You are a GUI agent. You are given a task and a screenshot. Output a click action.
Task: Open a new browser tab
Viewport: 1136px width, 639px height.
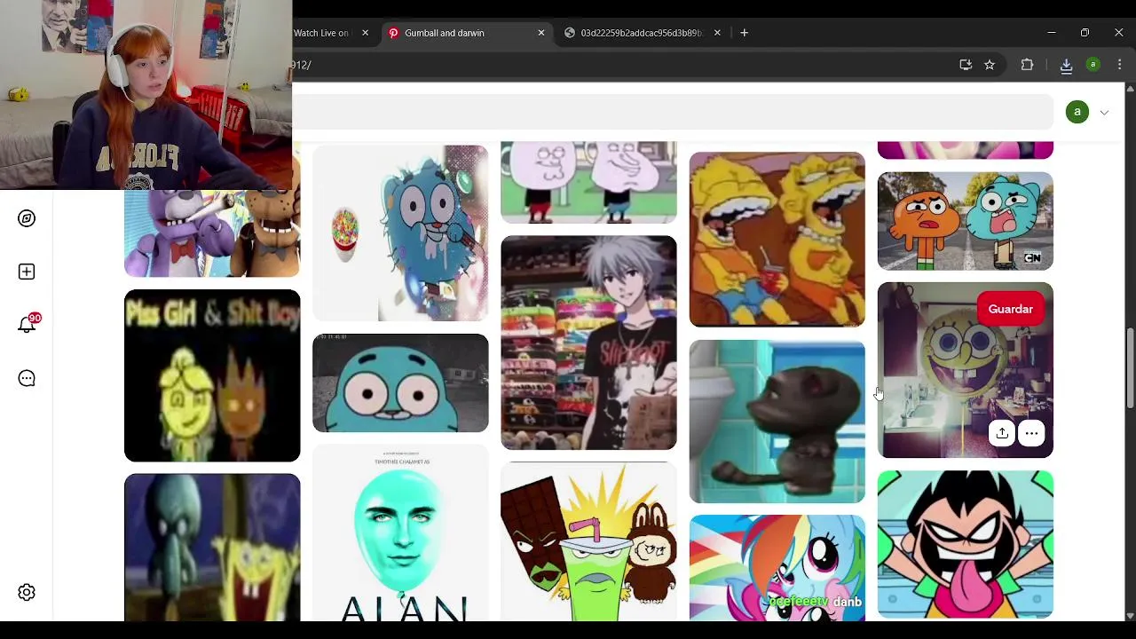745,33
